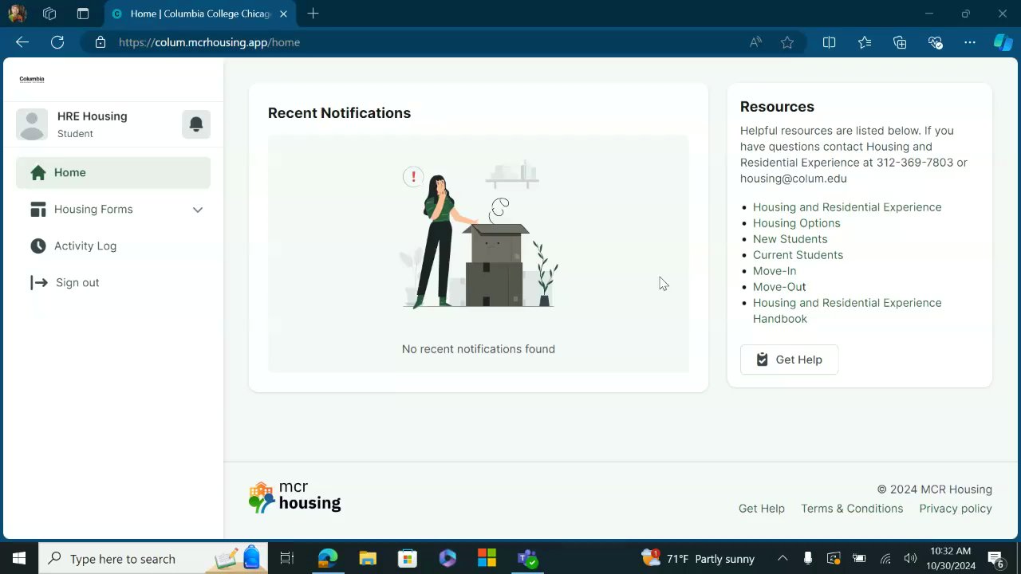Open the Privacy policy footer link
The height and width of the screenshot is (574, 1021).
pyautogui.click(x=956, y=509)
